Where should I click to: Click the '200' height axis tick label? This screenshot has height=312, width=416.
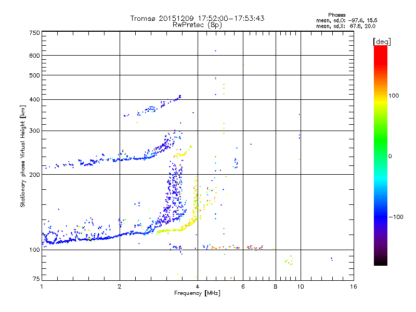coord(34,175)
